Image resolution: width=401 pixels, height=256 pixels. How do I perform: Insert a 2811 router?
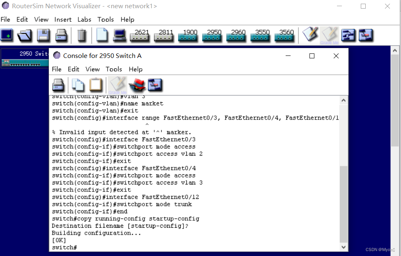tap(163, 35)
